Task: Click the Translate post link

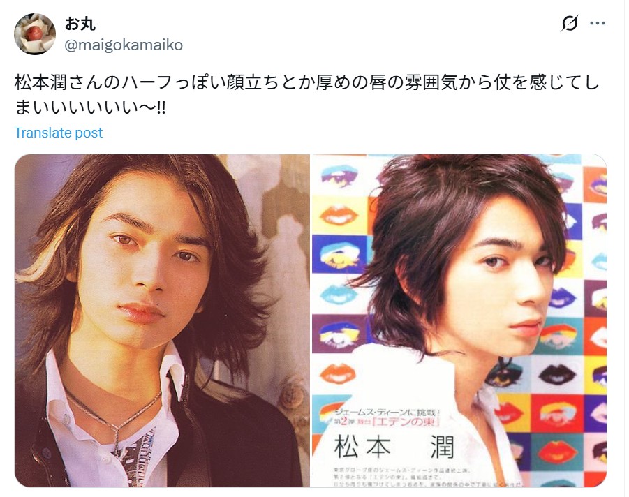Action: pyautogui.click(x=59, y=133)
